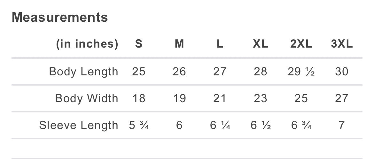Click the Body Length row label
This screenshot has height=160, width=374.
83,72
